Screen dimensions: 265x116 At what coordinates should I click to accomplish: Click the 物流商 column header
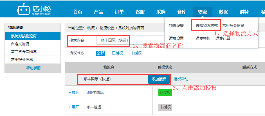click(109, 67)
